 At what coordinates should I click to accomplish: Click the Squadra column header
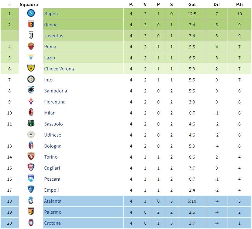tap(29, 5)
